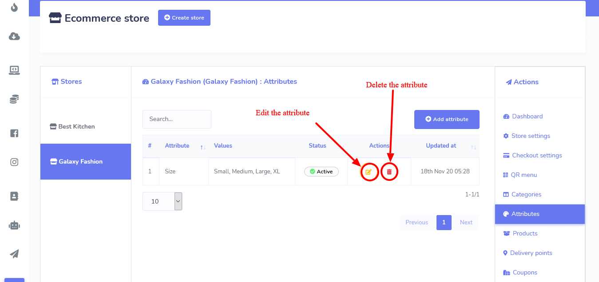This screenshot has width=599, height=282.
Task: Open the paper plane sidebar icon
Action: coord(14,254)
